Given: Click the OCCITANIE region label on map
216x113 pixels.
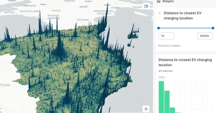Looking at the screenshot, I should (83, 20).
